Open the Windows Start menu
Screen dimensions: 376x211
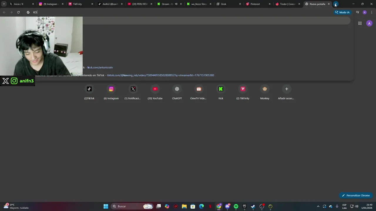pos(106,206)
